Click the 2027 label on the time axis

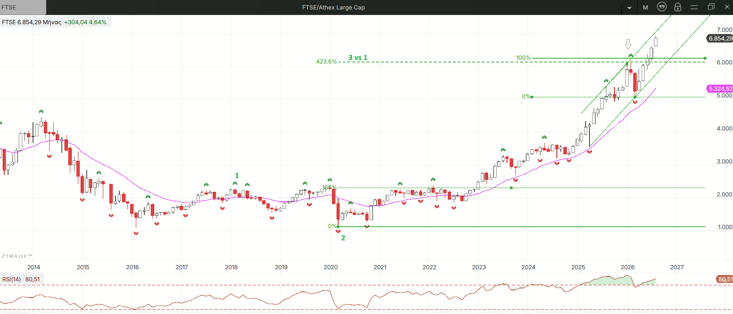click(677, 267)
